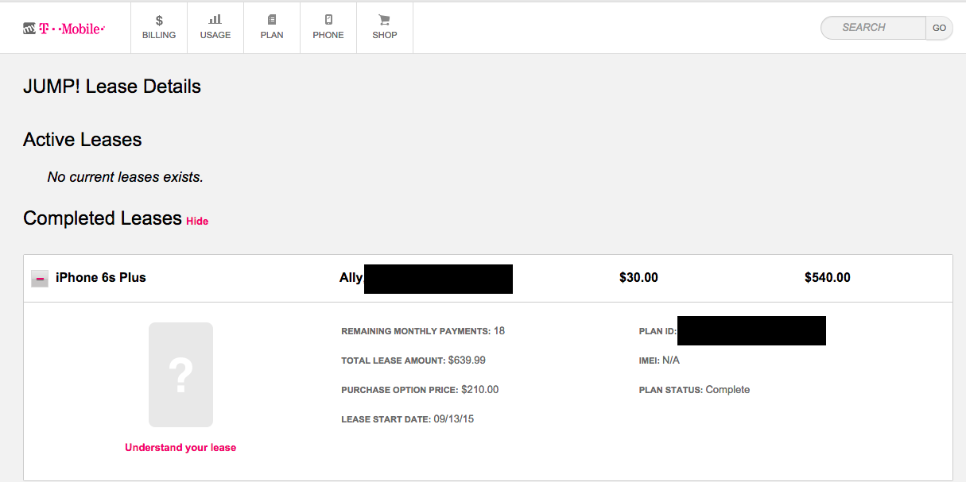Collapse the iPhone 6s Plus lease row
The image size is (966, 482).
(x=40, y=279)
